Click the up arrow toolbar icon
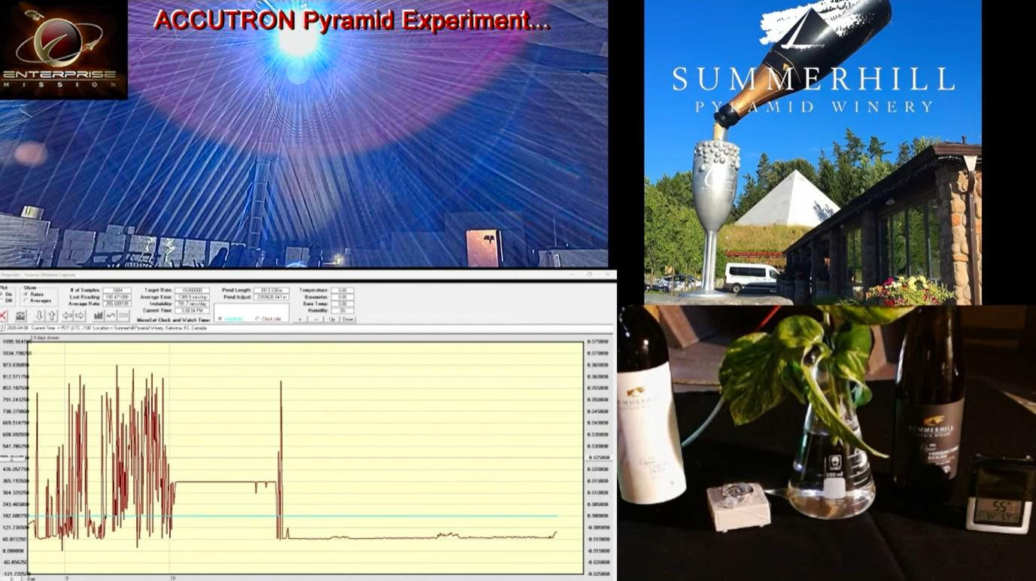Image resolution: width=1036 pixels, height=581 pixels. (52, 315)
